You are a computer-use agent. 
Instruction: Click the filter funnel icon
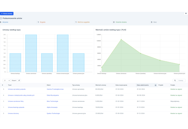pos(186,14)
